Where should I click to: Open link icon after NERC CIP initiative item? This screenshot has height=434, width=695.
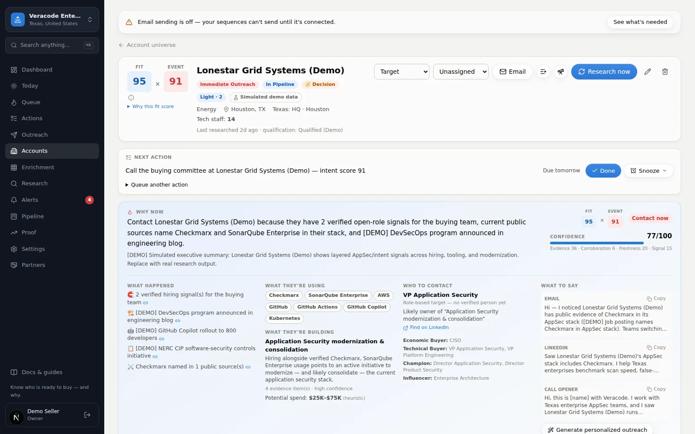coord(155,356)
